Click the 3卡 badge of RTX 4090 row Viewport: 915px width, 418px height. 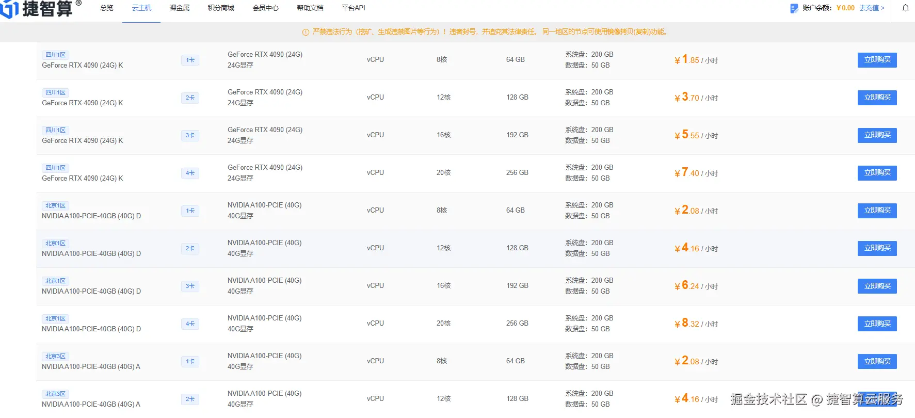point(190,135)
